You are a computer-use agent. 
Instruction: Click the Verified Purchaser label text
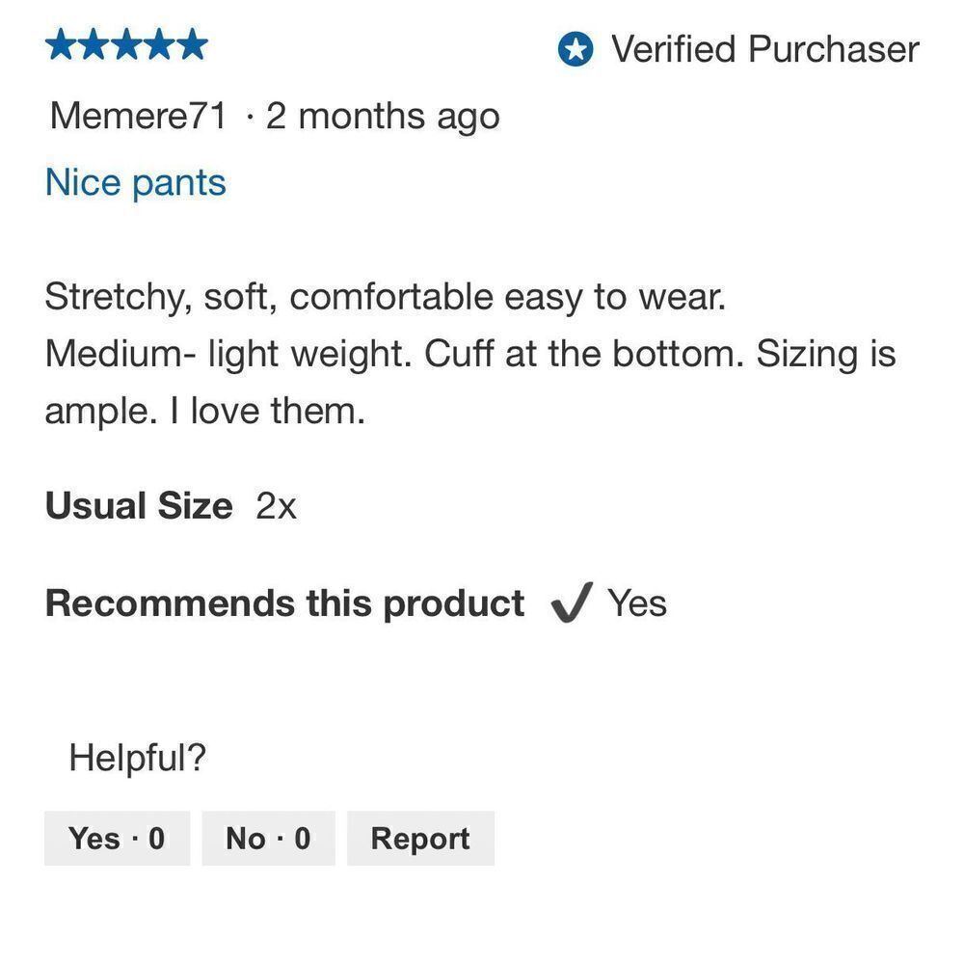tap(765, 50)
